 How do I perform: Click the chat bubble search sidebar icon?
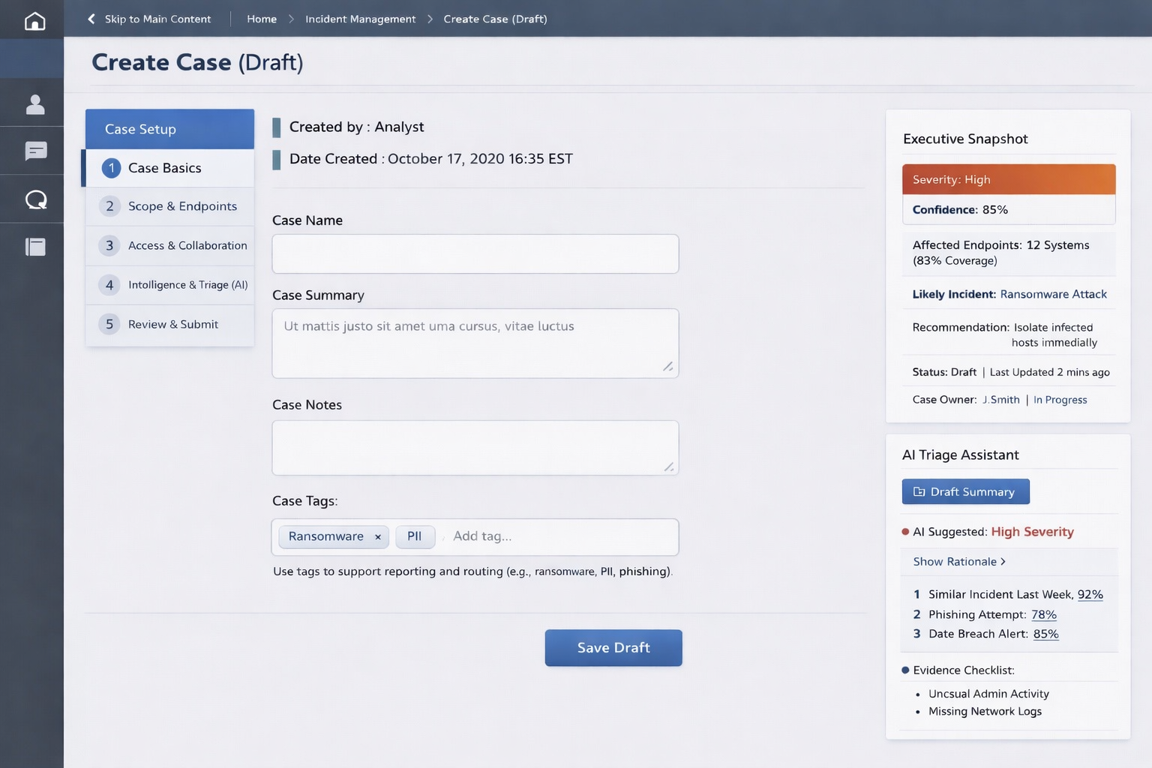(35, 199)
